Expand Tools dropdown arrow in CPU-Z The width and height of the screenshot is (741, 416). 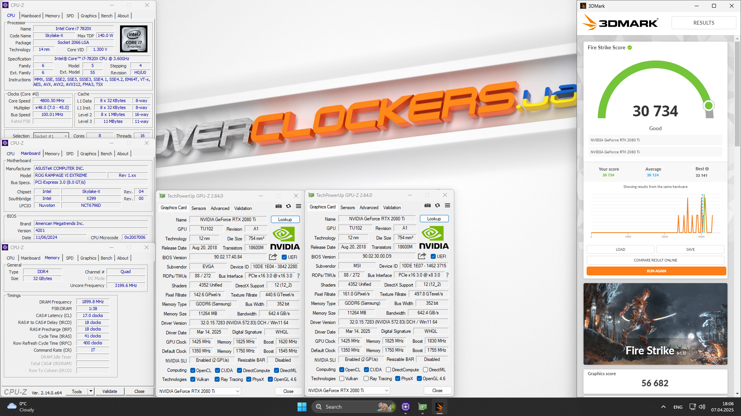[91, 391]
